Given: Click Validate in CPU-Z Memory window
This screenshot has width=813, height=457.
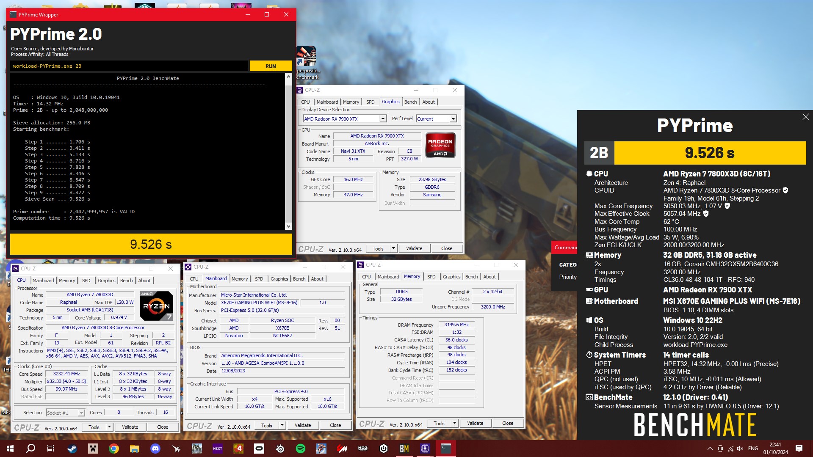Looking at the screenshot, I should (x=475, y=423).
